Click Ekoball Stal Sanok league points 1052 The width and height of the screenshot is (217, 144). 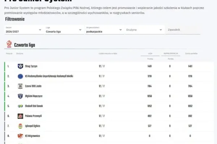pyautogui.click(x=150, y=106)
